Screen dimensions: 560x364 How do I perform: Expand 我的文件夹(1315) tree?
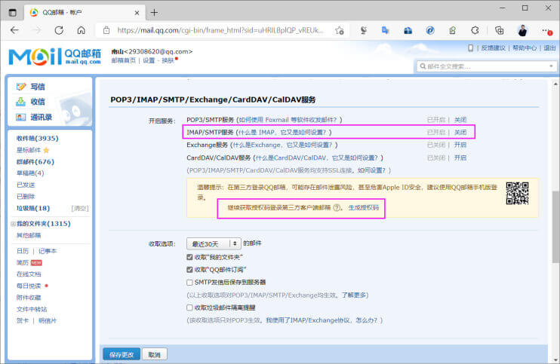13,224
